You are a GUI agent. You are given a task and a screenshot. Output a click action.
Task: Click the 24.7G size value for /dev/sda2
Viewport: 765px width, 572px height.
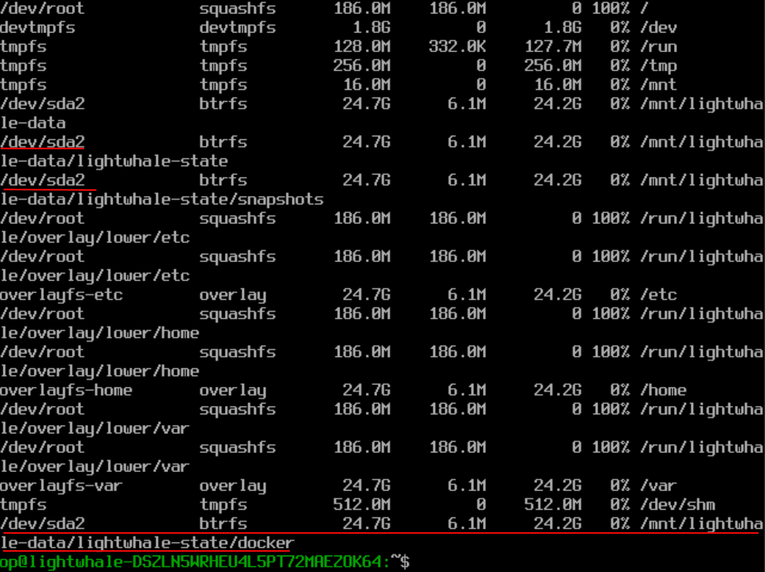[x=366, y=104]
